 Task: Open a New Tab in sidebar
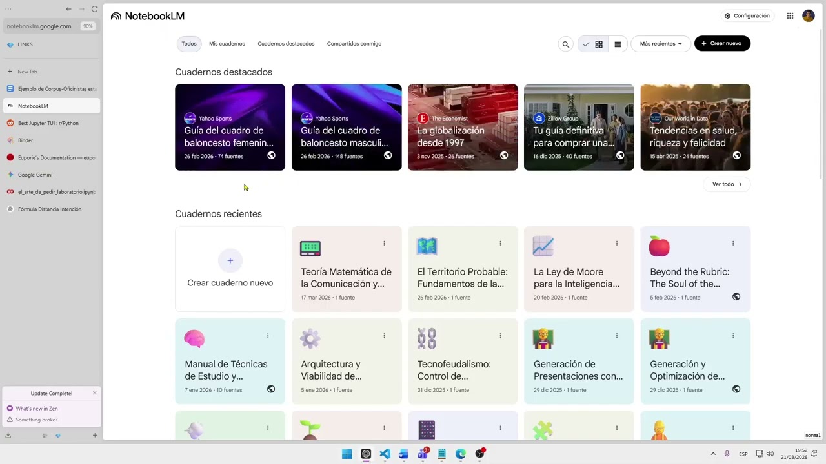(52, 72)
